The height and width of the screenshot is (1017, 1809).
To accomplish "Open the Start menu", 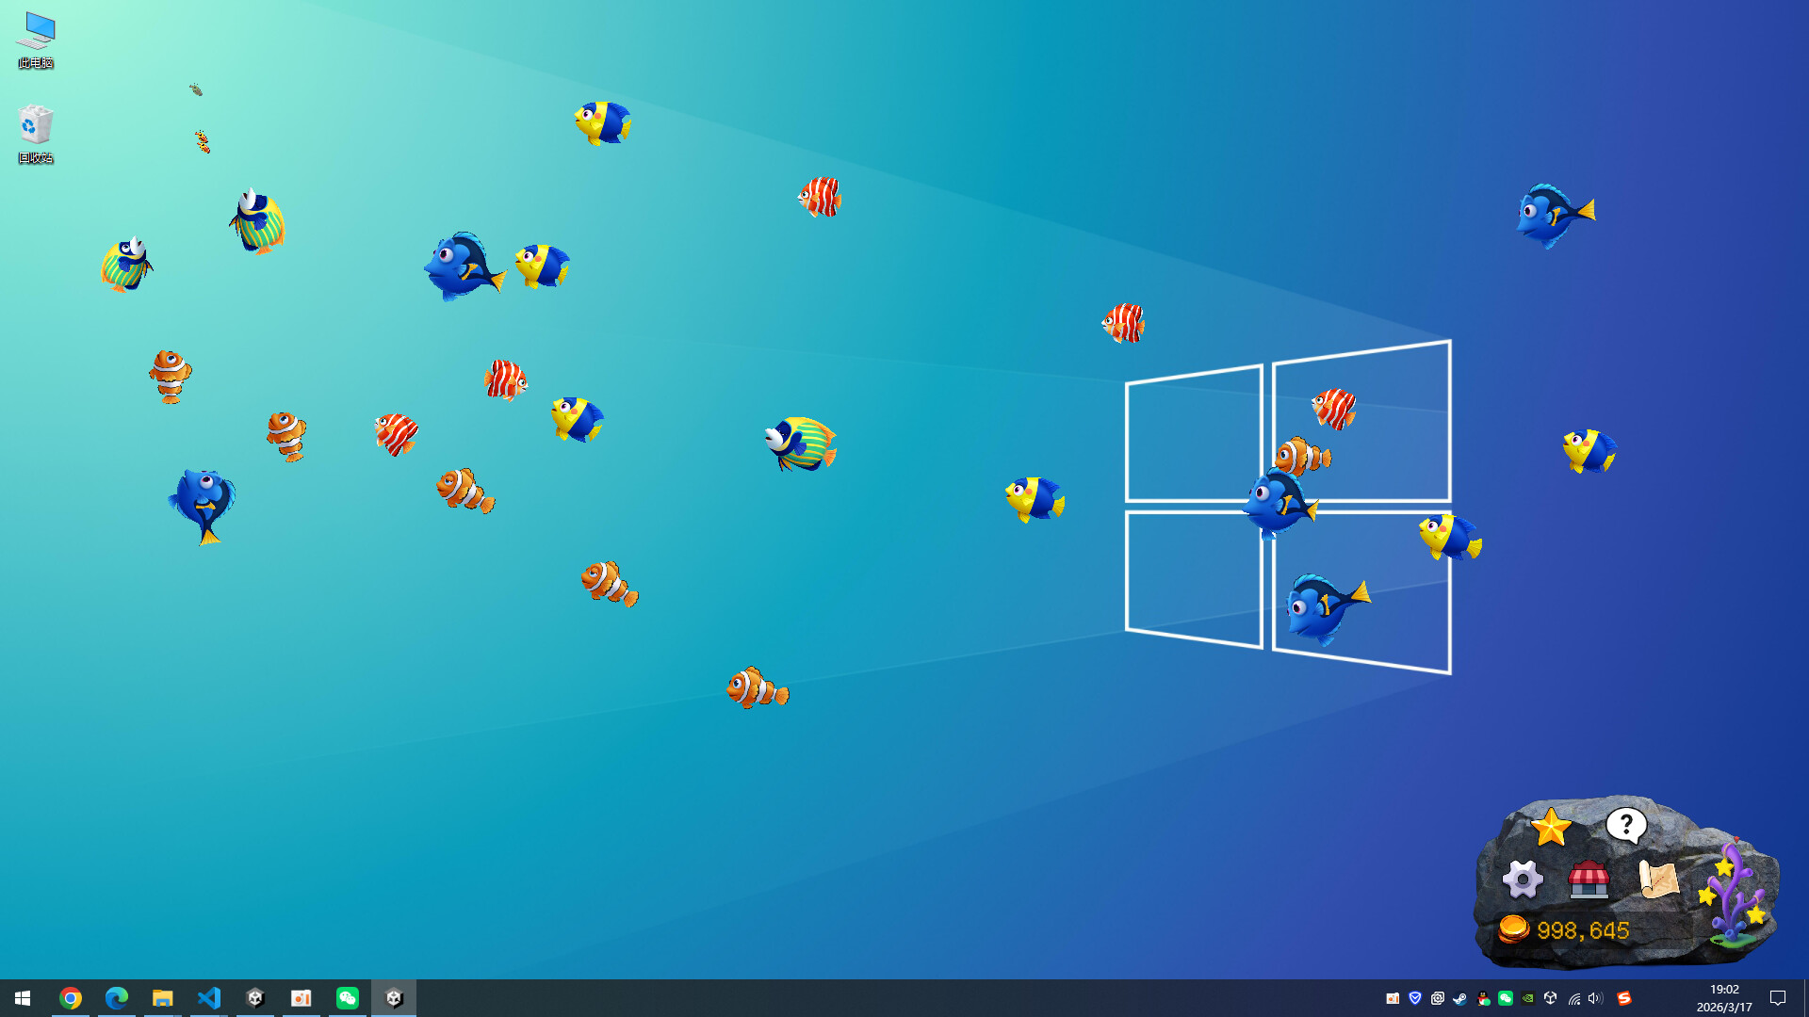I will 21,998.
